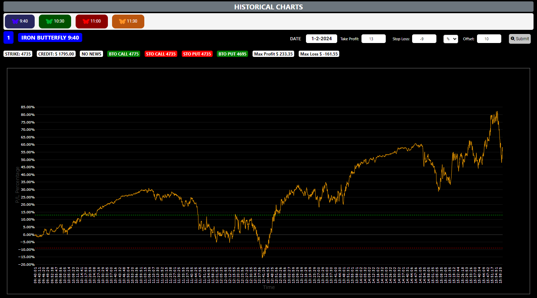Click the CREDIT $ 1795.00 label
This screenshot has height=298, width=537.
(56, 54)
